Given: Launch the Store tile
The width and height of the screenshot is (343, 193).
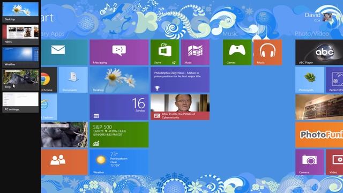Looking at the screenshot, I should click(165, 52).
